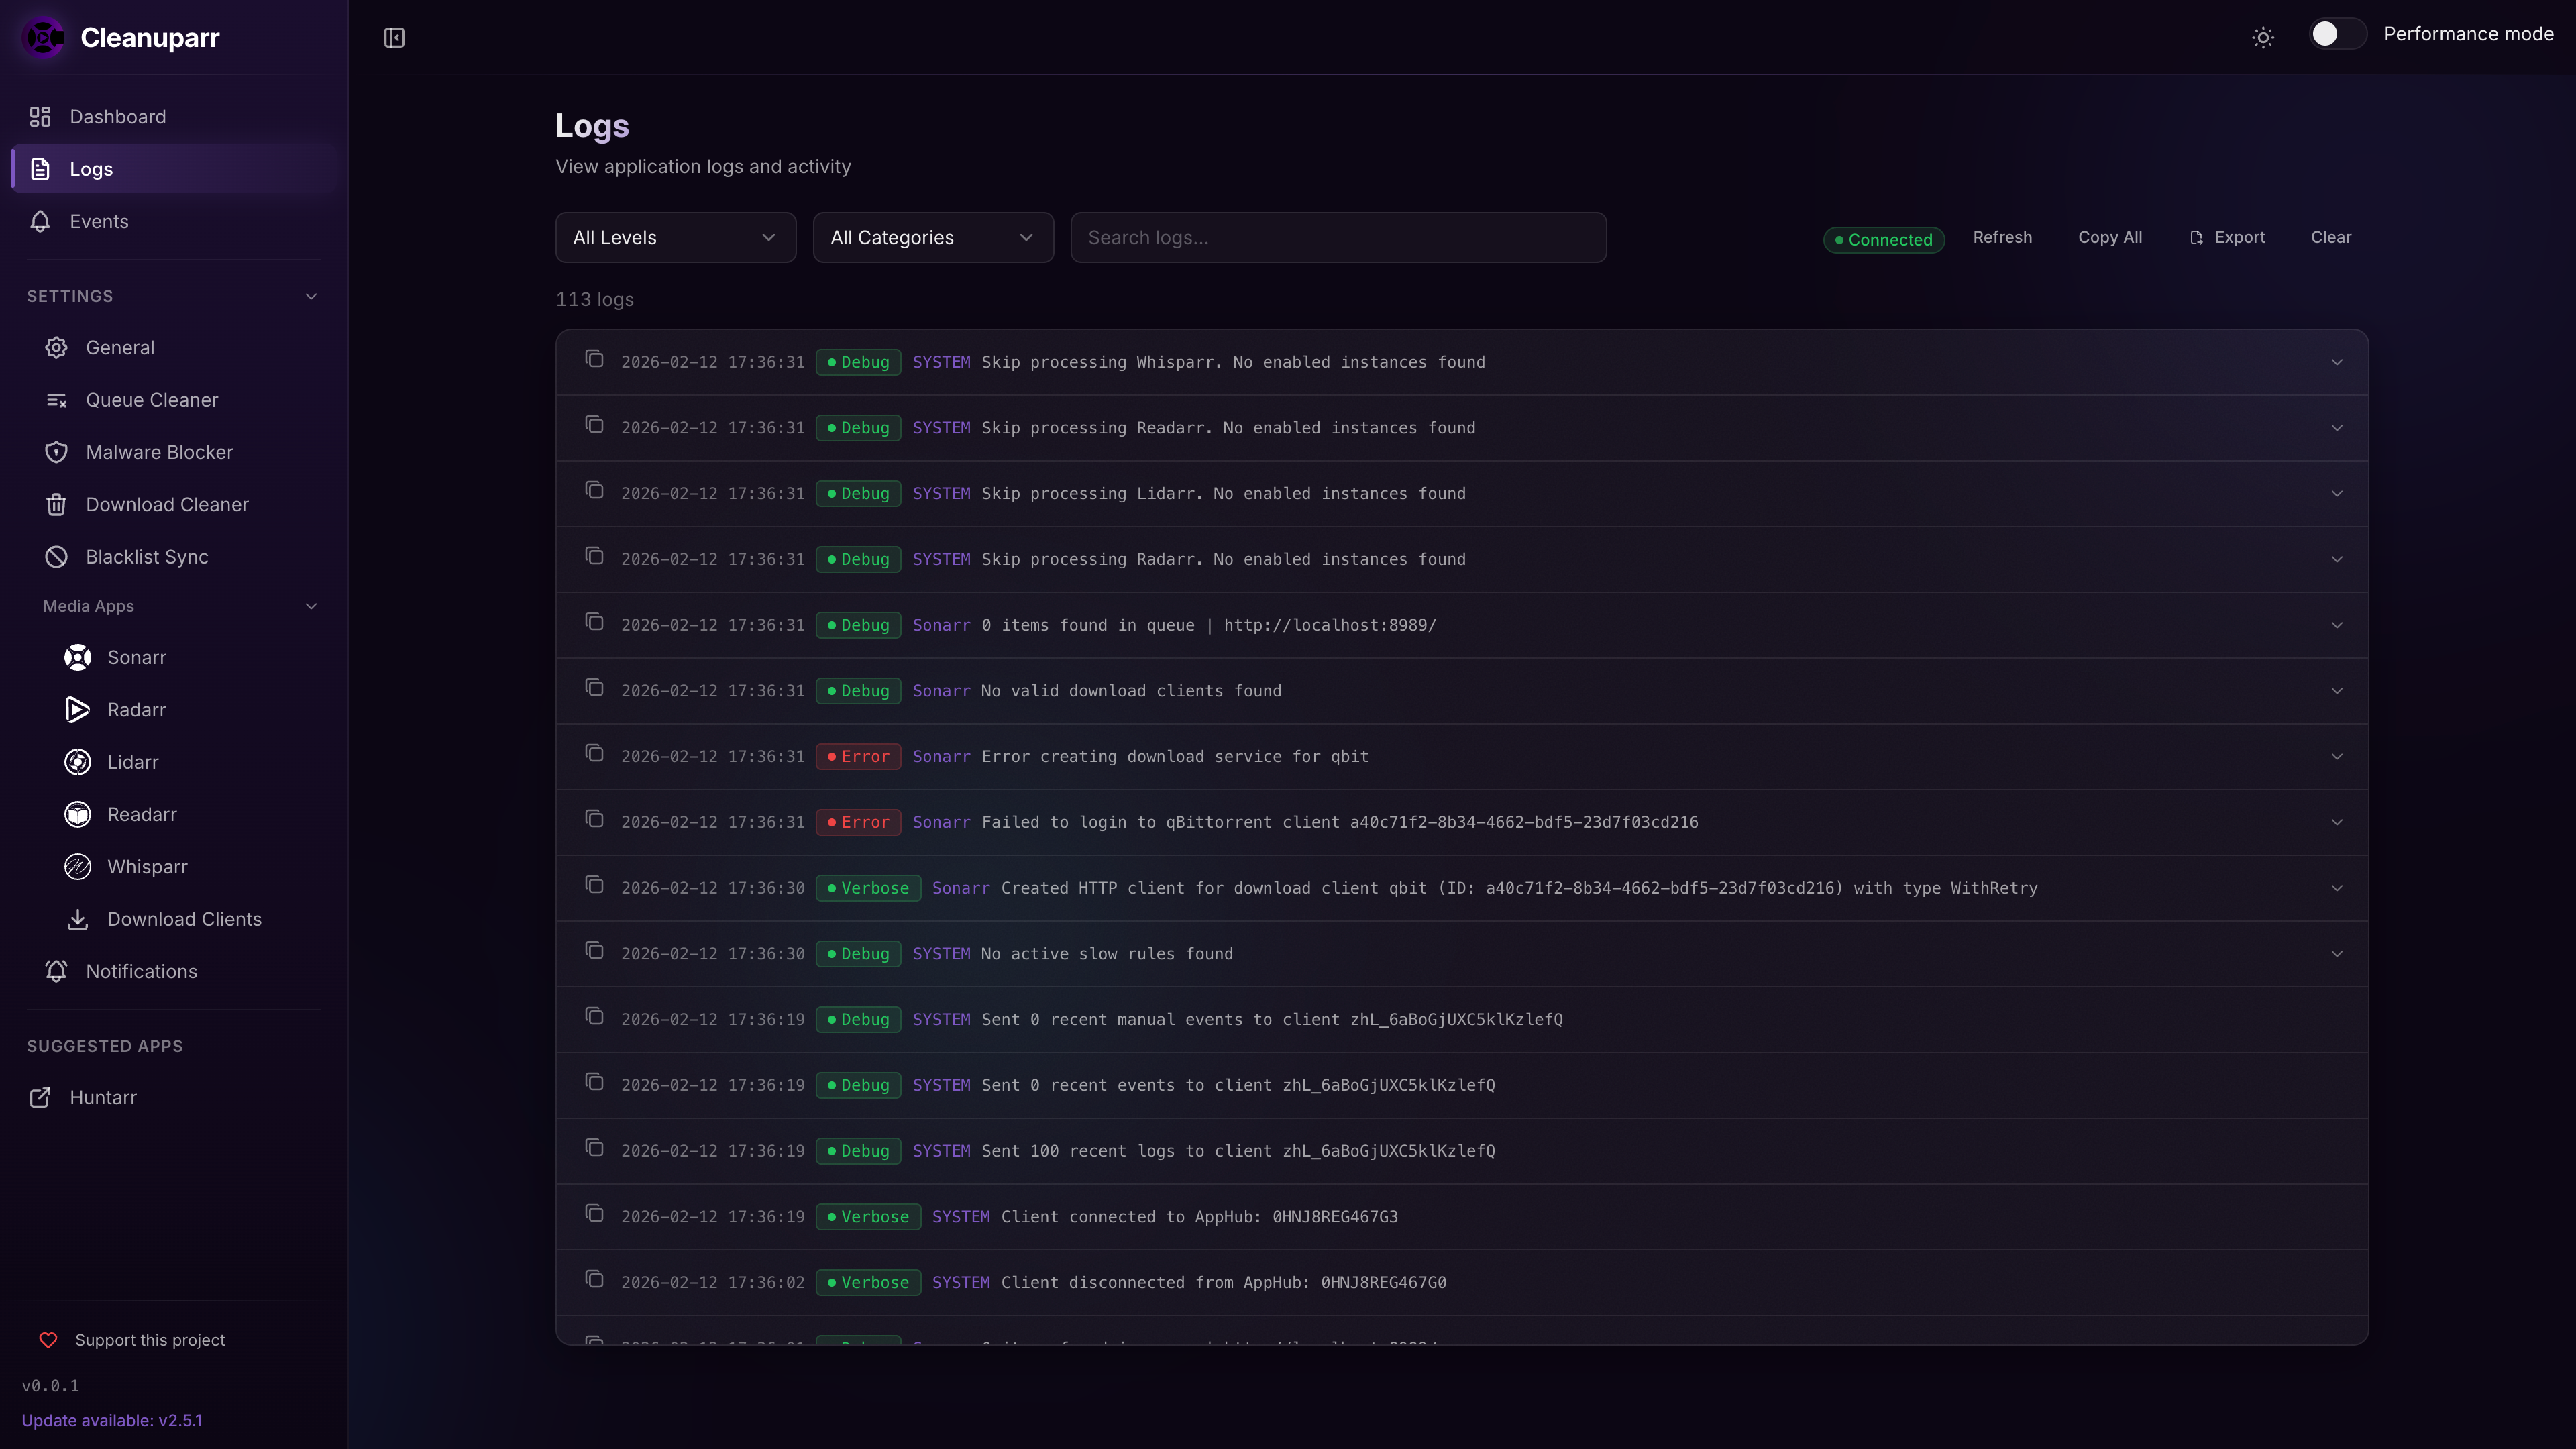Copy the 'Client connected to AppHub' log
This screenshot has width=2576, height=1449.
click(x=594, y=1213)
